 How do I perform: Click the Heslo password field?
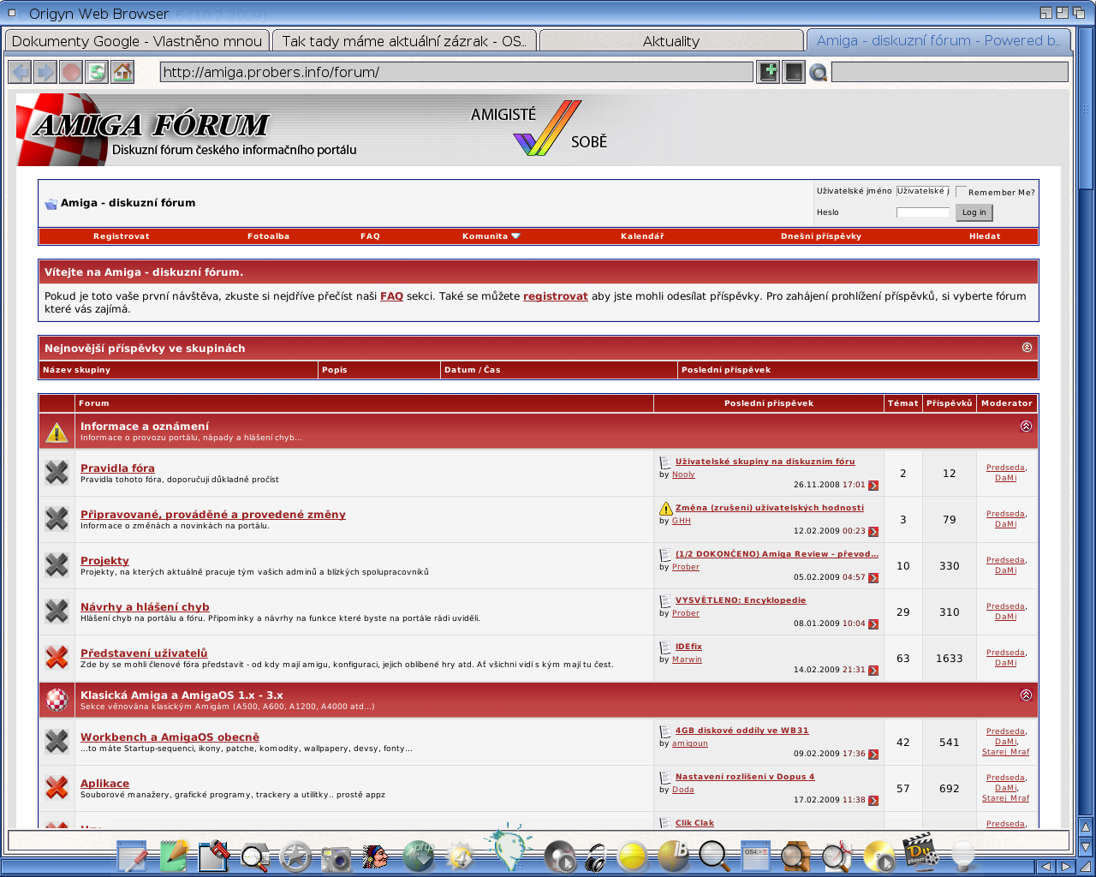pos(923,212)
